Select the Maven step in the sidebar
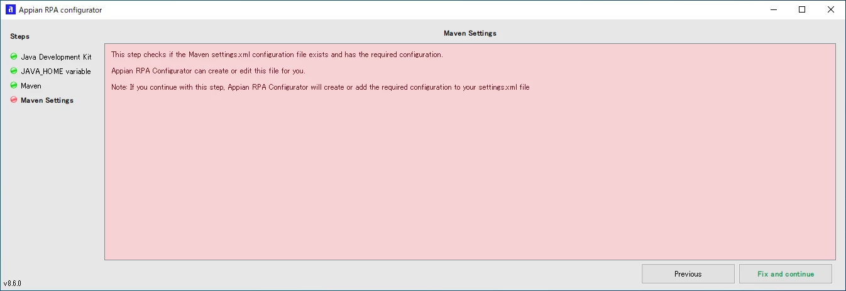Screen dimensions: 846x291 click(x=31, y=86)
